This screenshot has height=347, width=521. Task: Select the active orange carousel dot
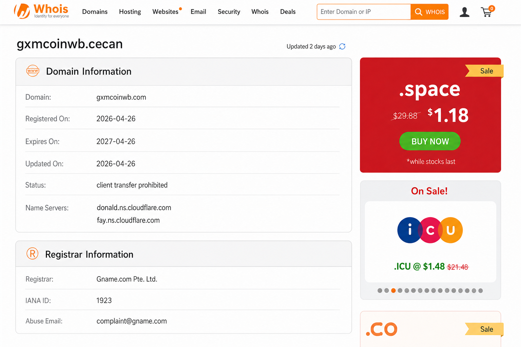(x=393, y=290)
